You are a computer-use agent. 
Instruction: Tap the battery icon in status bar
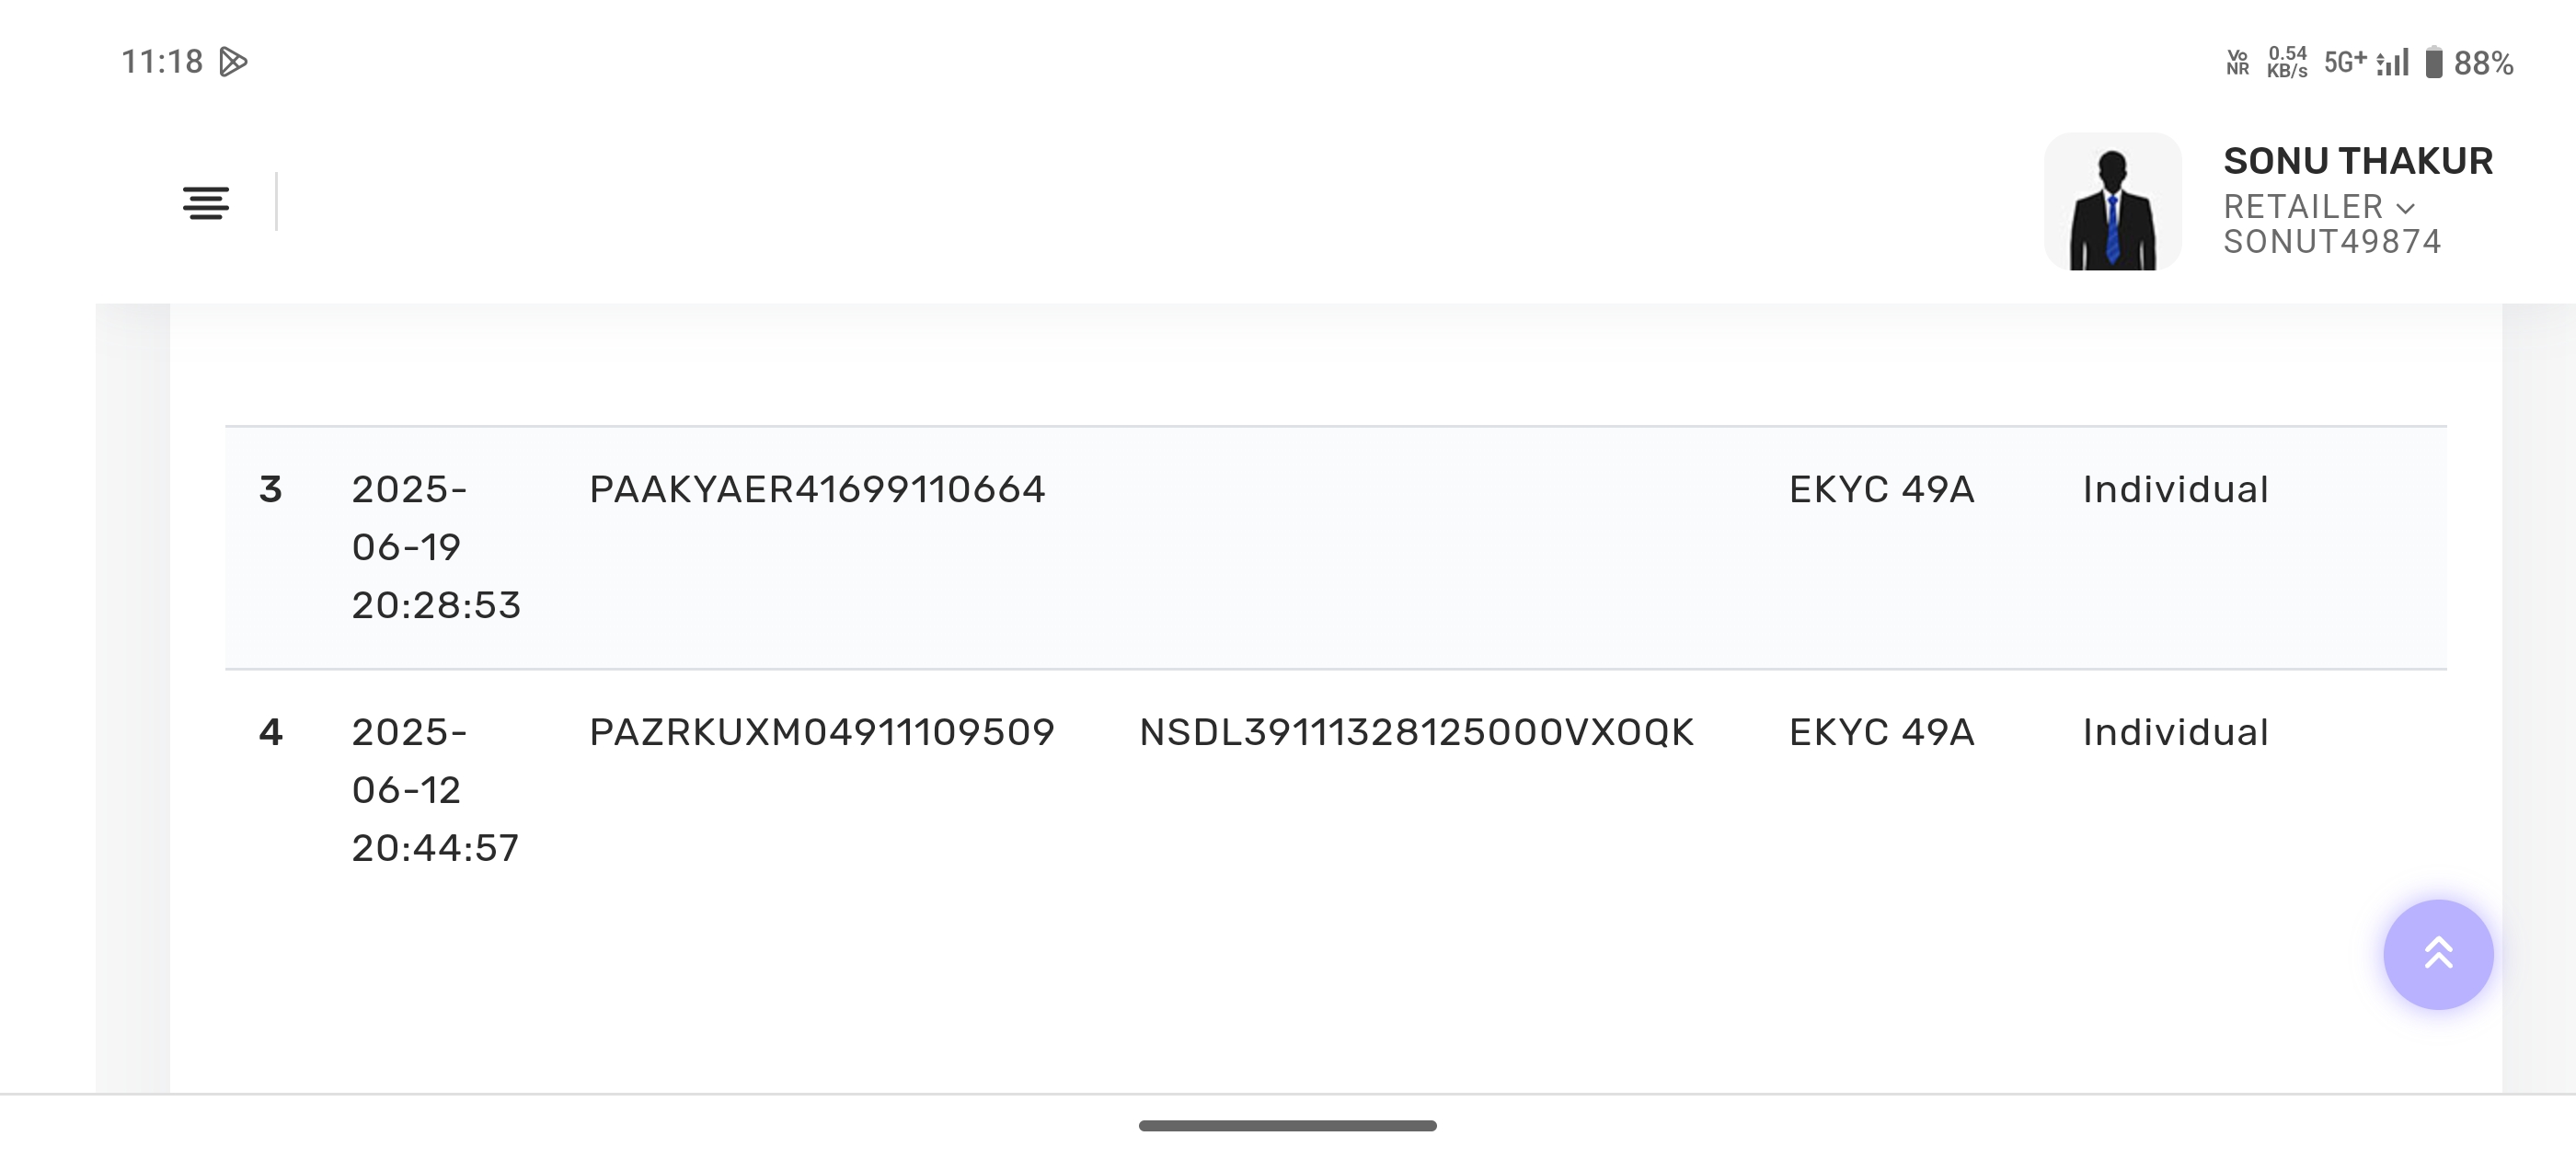tap(2434, 63)
